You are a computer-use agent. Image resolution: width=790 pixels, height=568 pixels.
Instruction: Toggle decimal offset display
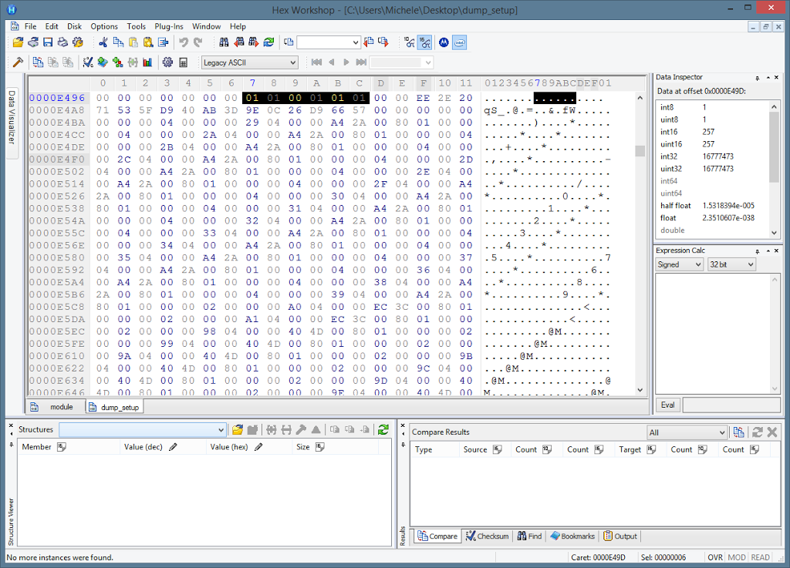coord(409,42)
